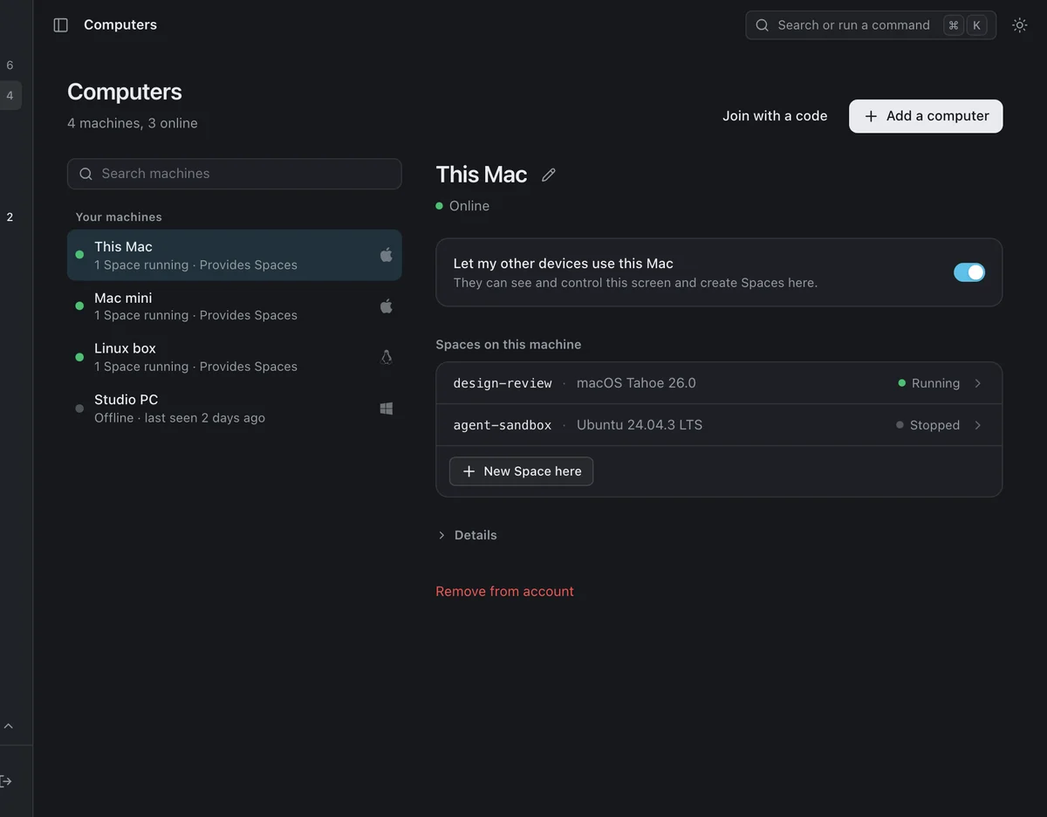The height and width of the screenshot is (817, 1047).
Task: Add a computer
Action: coord(926,116)
